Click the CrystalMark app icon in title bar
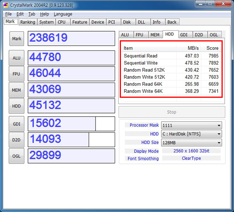Image resolution: width=234 pixels, height=212 pixels. 6,5
